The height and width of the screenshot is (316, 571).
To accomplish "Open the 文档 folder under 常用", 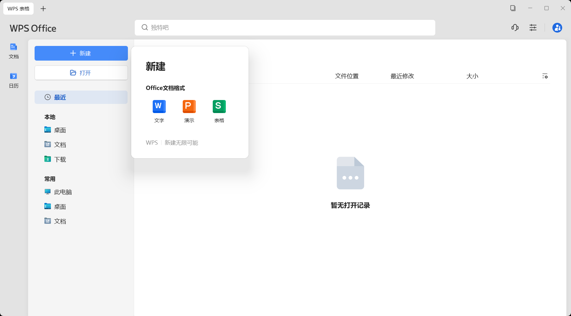I will coord(60,221).
